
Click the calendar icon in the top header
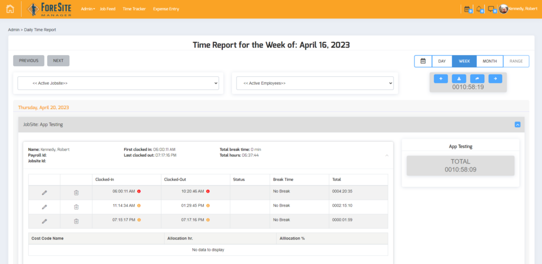[466, 9]
